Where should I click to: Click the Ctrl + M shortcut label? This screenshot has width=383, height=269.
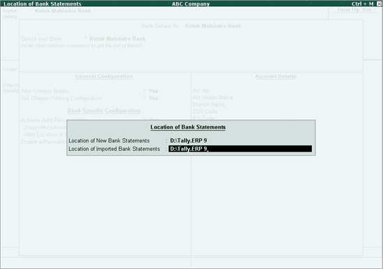tap(363, 4)
